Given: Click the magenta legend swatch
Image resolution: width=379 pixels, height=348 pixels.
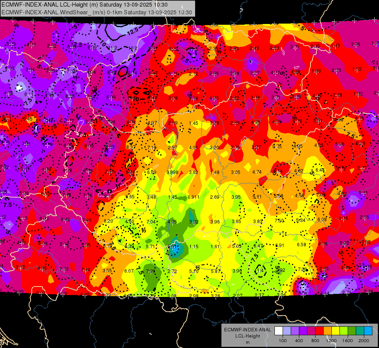Looking at the screenshot, I should click(x=311, y=331).
